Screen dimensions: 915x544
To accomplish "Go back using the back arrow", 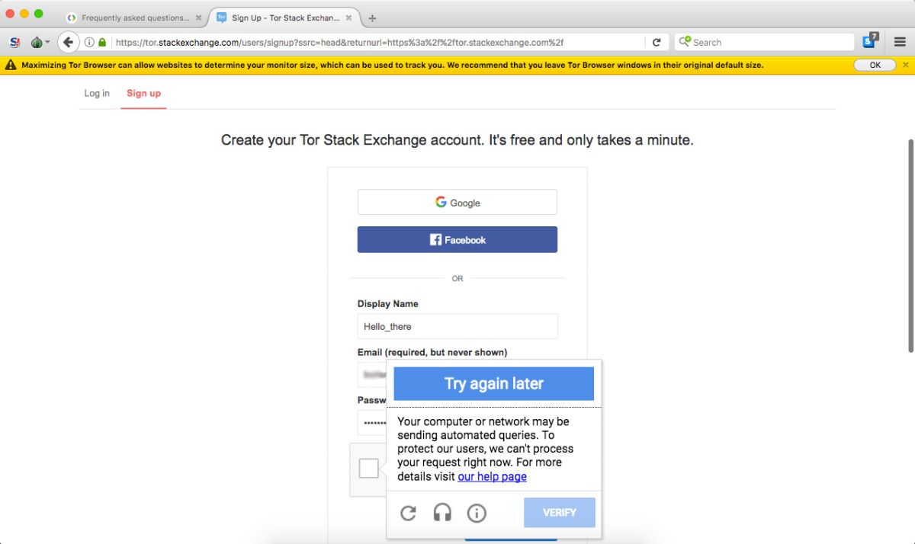I will (69, 43).
